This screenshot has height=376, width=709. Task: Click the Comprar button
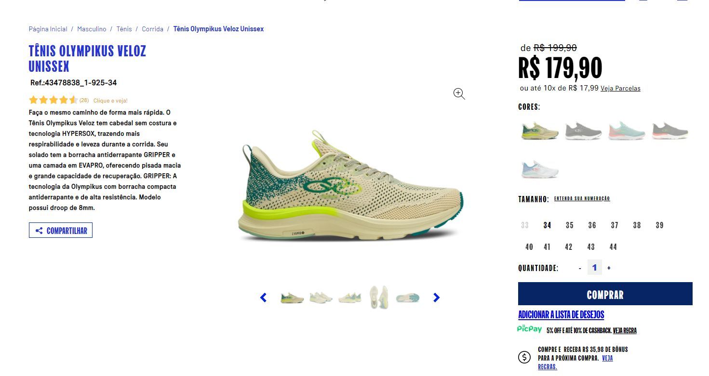pyautogui.click(x=605, y=294)
